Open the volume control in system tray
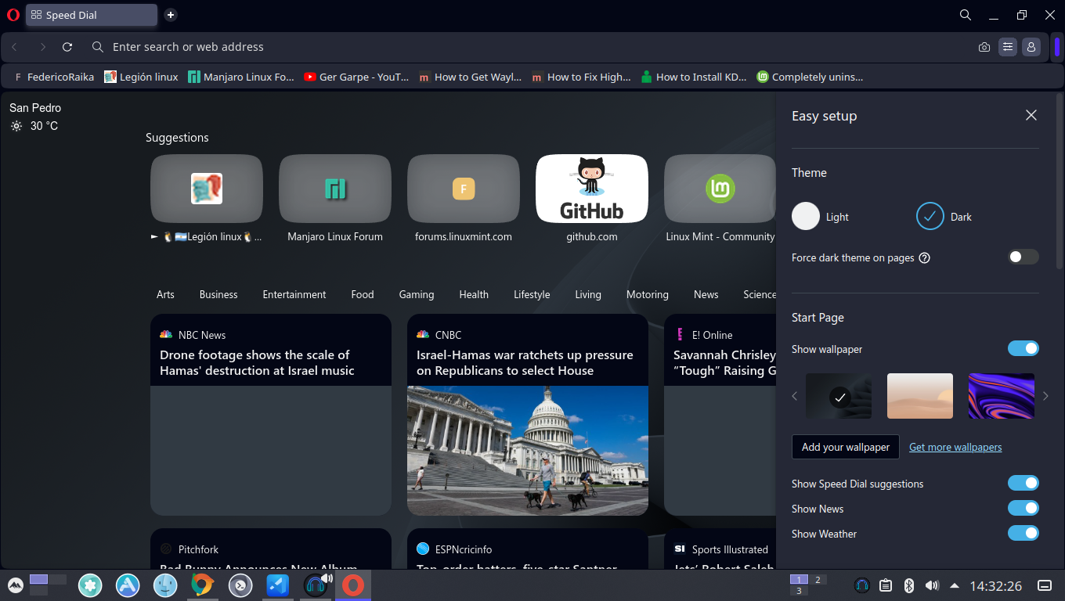 pos(931,585)
